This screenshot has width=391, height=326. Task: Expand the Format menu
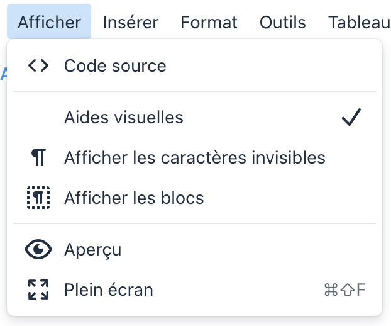pos(209,23)
